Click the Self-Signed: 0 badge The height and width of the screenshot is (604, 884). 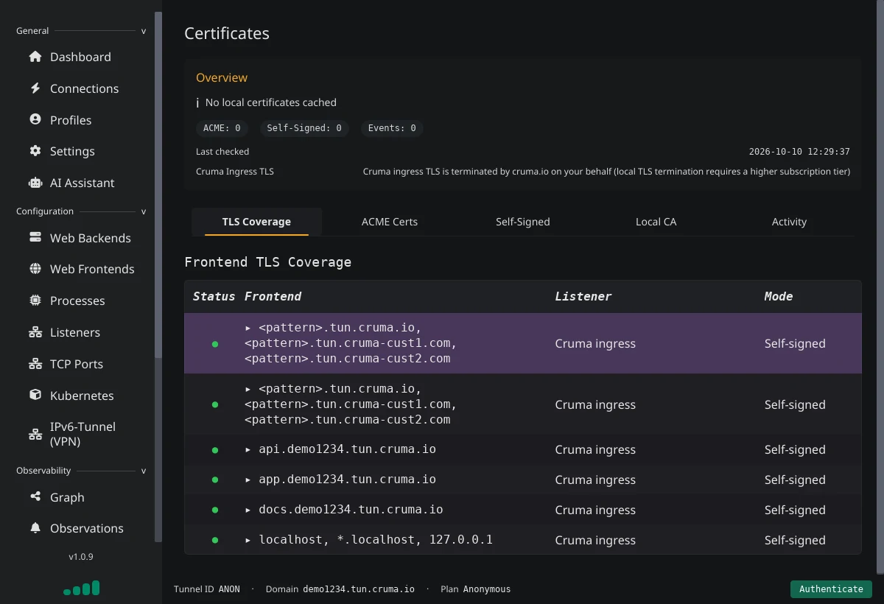[x=304, y=128]
